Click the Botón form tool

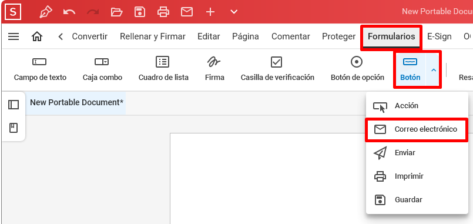(410, 70)
